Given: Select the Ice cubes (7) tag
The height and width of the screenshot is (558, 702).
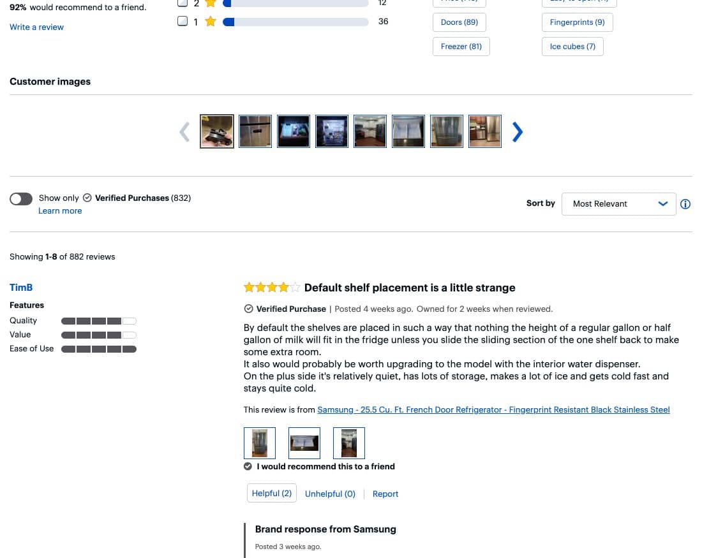Looking at the screenshot, I should [x=572, y=47].
